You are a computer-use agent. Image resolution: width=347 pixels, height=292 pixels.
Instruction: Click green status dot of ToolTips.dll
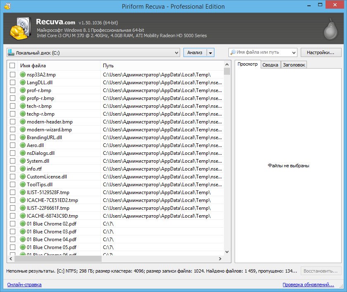point(23,184)
